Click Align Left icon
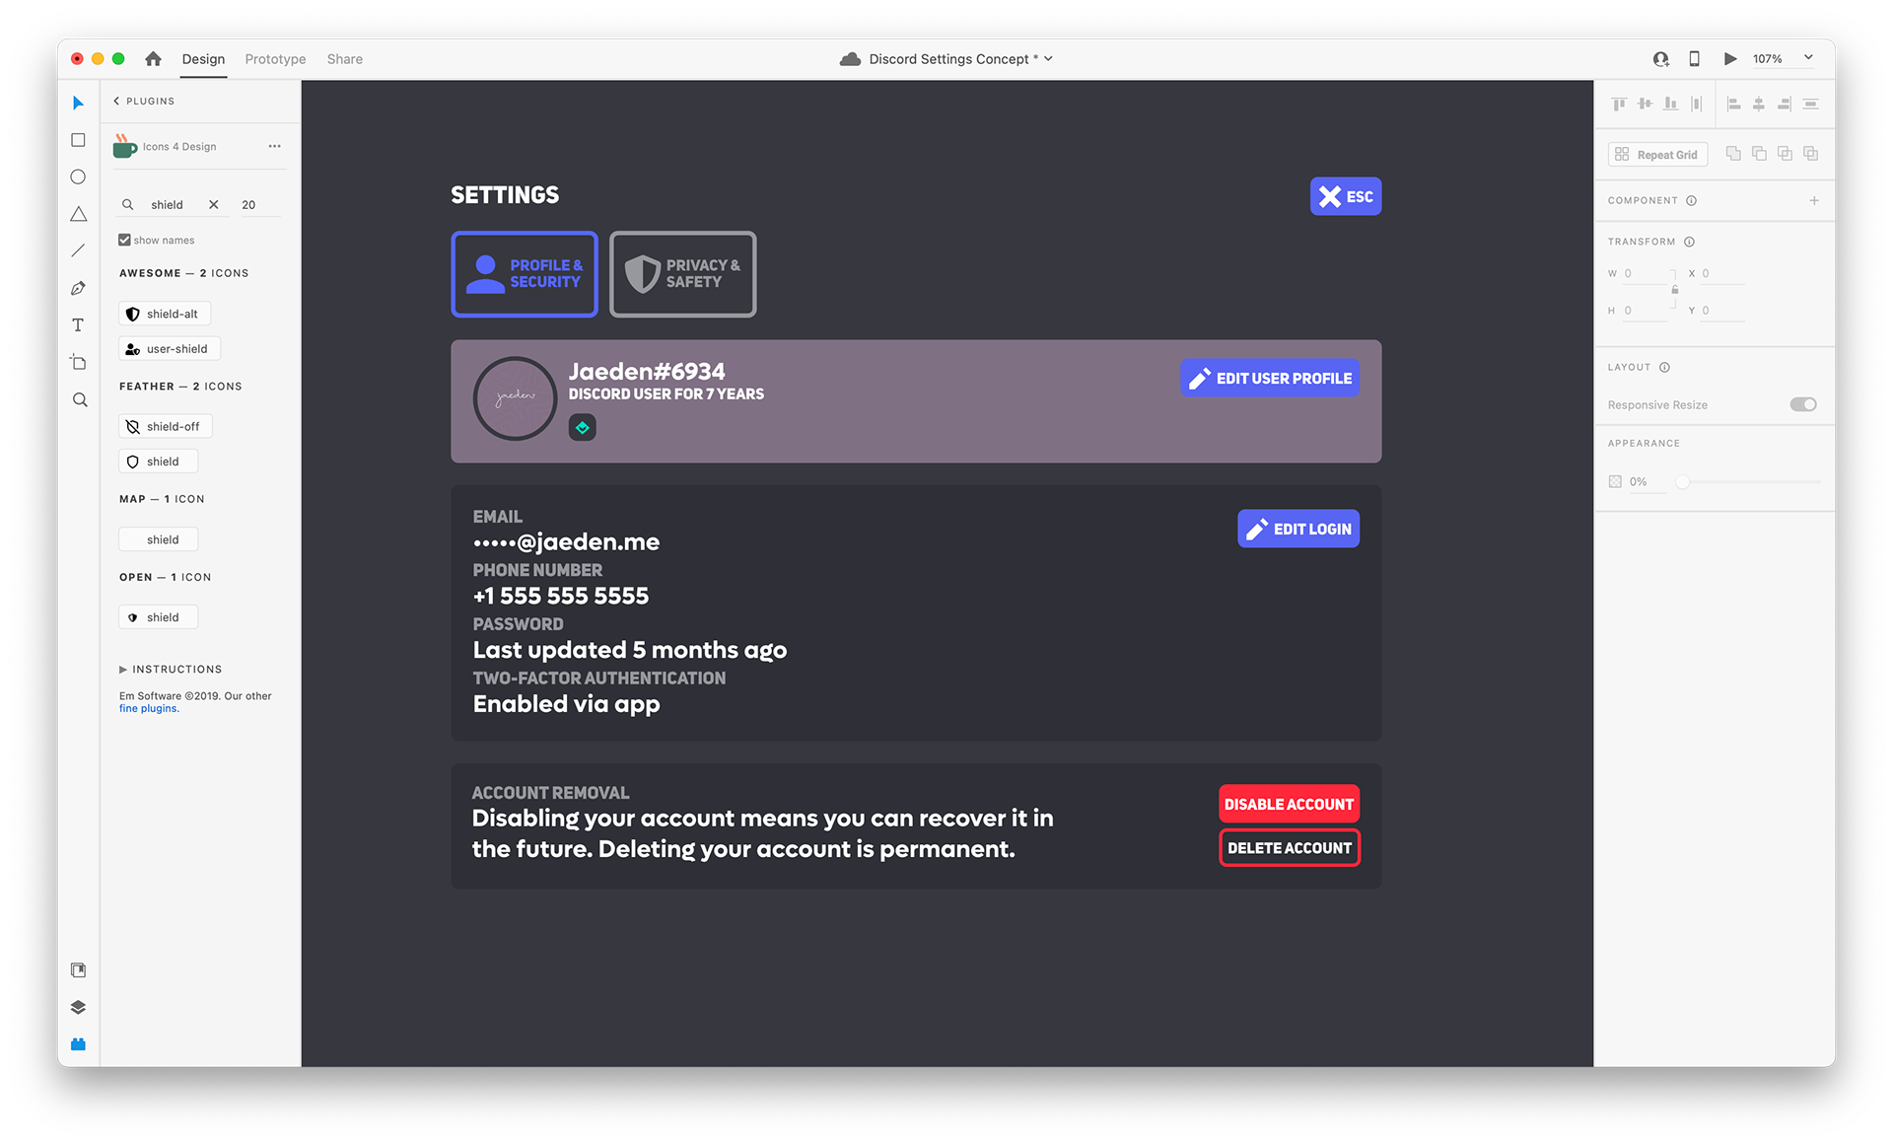This screenshot has height=1143, width=1893. click(x=1733, y=104)
